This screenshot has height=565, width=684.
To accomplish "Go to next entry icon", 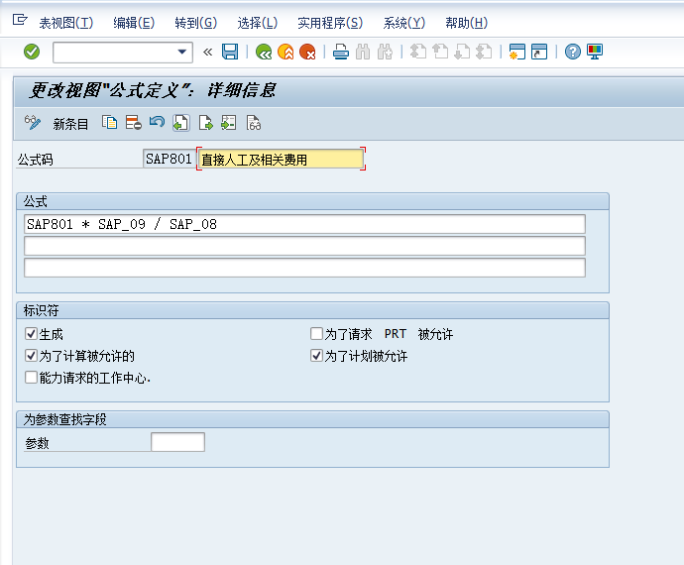I will coord(205,123).
